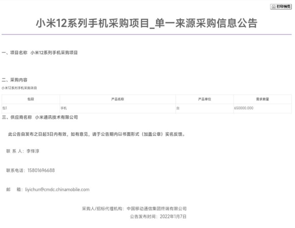Click the 台 unit cell

coord(204,108)
